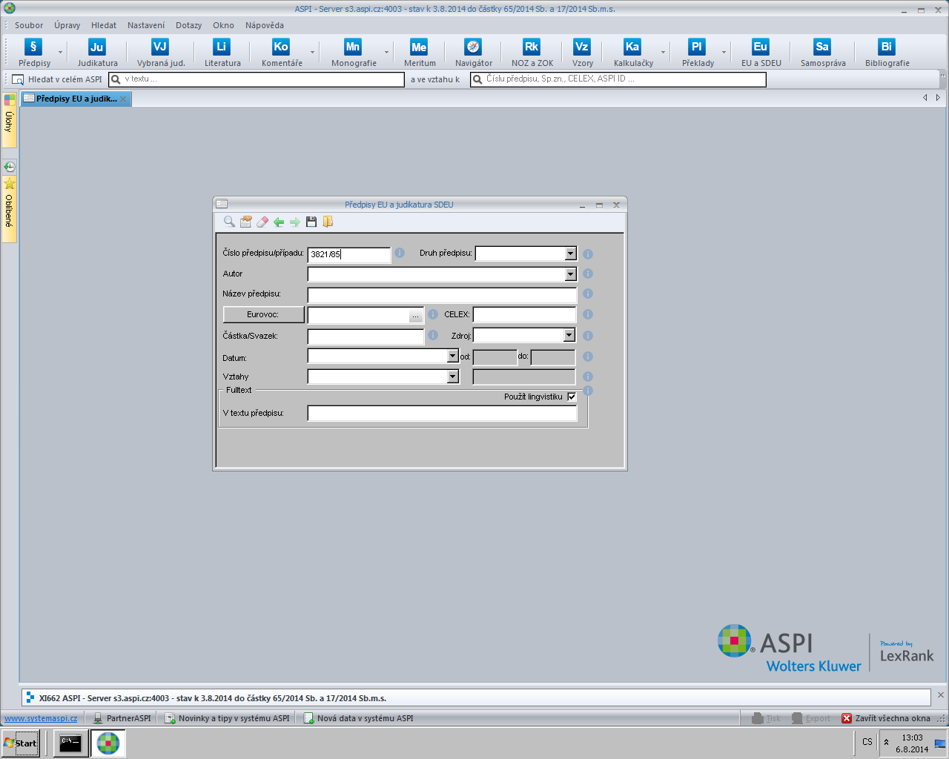Screen dimensions: 949x759
Task: Expand the Zdroj dropdown
Action: coord(569,335)
